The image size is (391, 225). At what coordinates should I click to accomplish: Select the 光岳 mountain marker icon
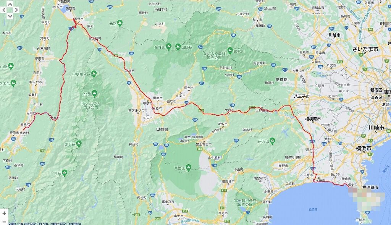pos(65,172)
